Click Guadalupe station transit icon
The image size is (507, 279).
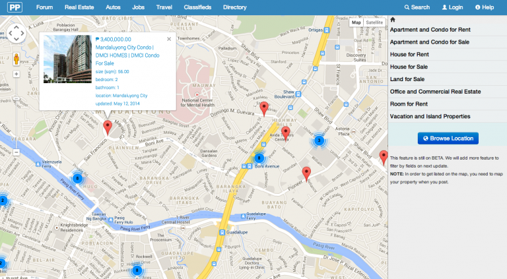(222, 232)
